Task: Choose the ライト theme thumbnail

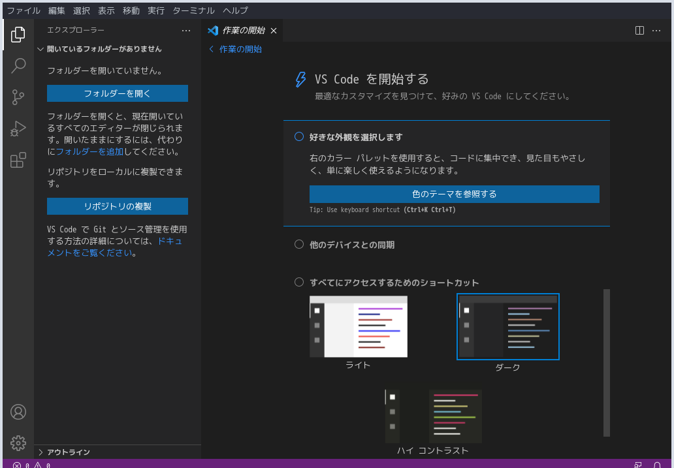Action: point(359,326)
